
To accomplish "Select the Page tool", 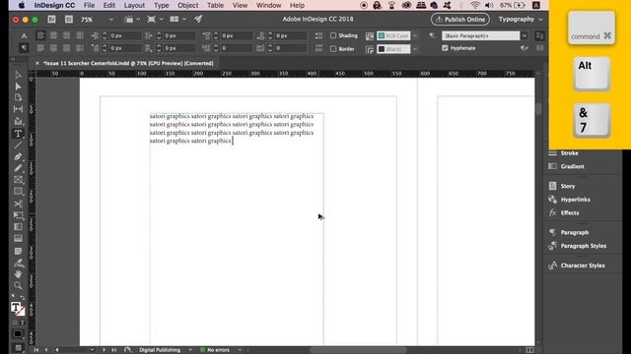I will (x=18, y=97).
